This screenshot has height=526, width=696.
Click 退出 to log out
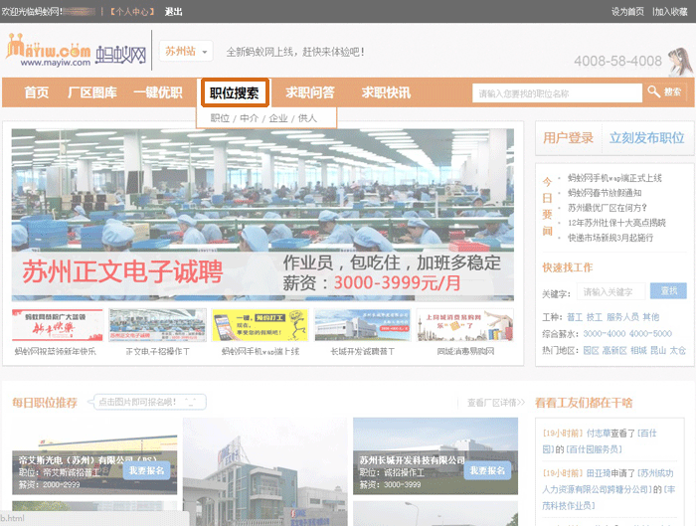(x=174, y=12)
